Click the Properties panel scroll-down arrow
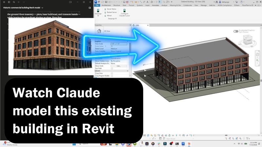The image size is (262, 147). 130,75
